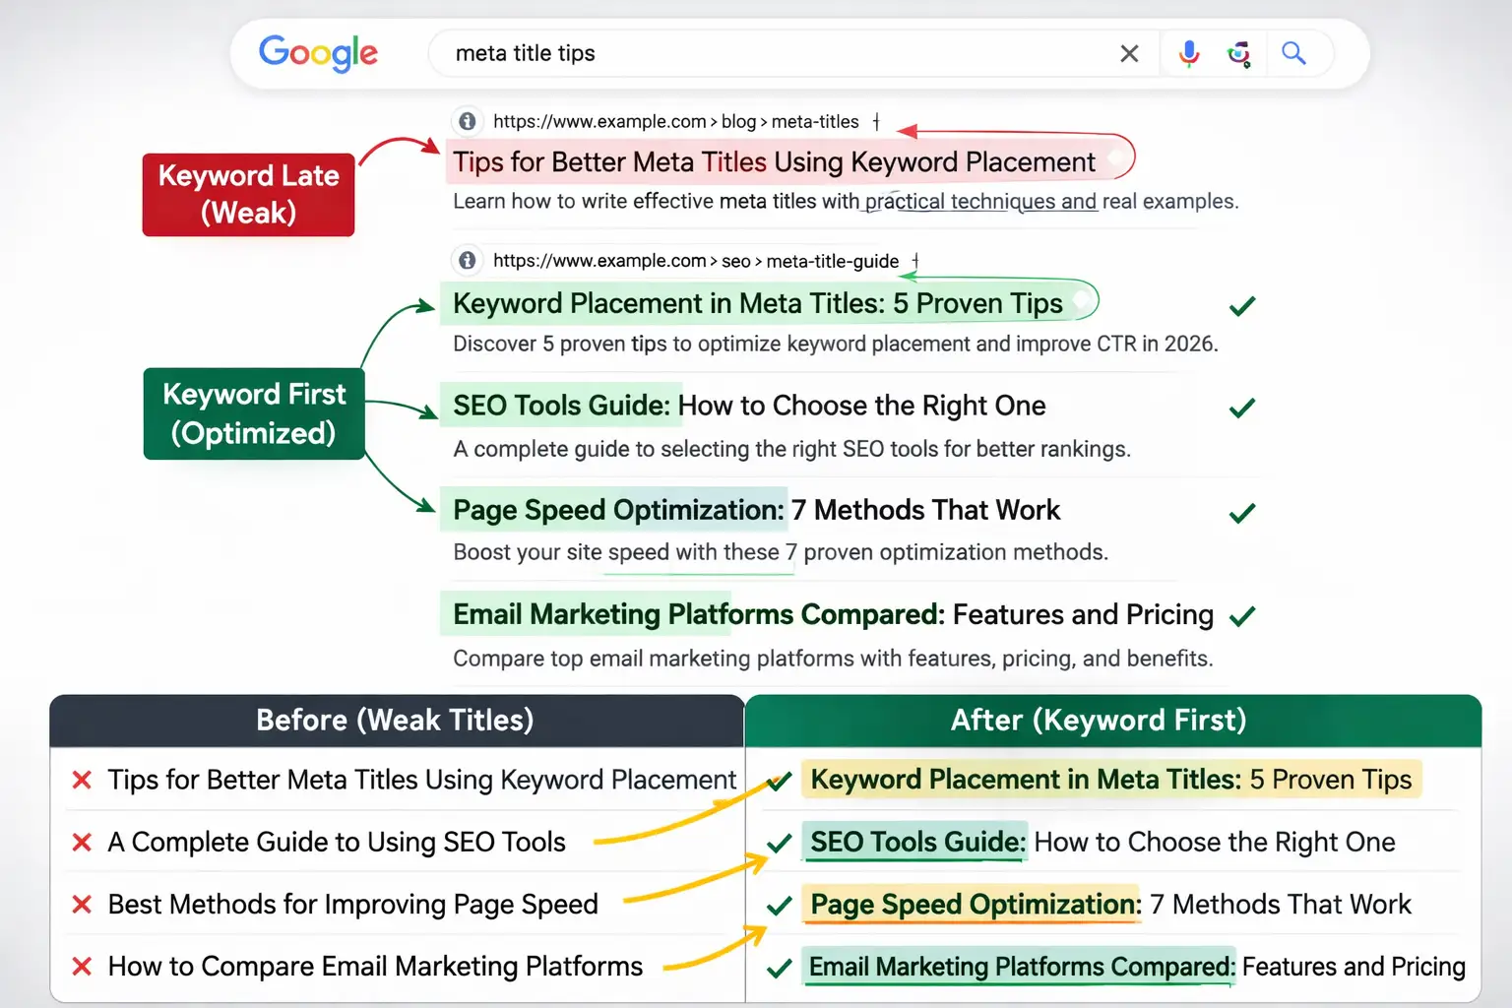Click the green checkmark beside SEO Tools Guide result

coord(1241,408)
